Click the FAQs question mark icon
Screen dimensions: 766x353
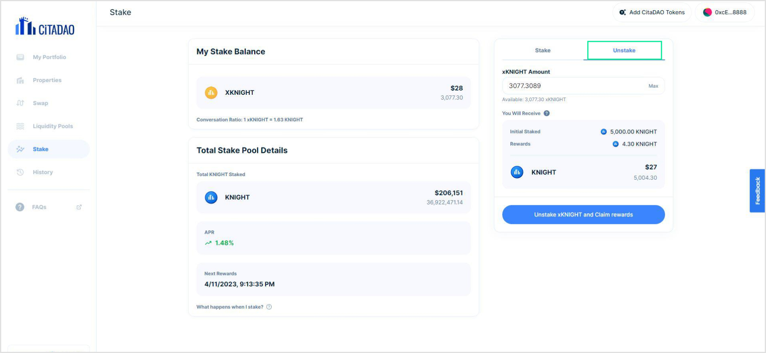click(x=20, y=207)
